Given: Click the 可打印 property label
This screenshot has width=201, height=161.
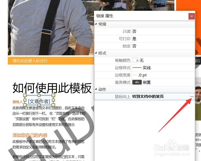Looking at the screenshot, I should pos(125,39).
